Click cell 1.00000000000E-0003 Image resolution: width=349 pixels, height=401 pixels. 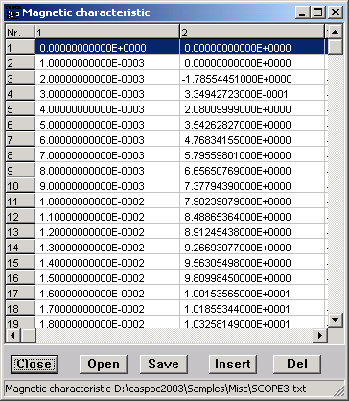(107, 62)
